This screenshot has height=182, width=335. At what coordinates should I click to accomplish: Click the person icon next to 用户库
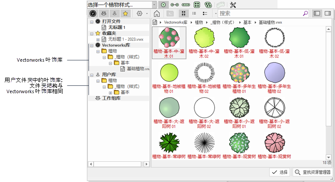click(98, 75)
